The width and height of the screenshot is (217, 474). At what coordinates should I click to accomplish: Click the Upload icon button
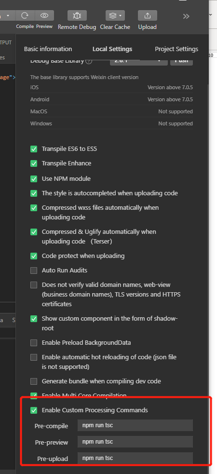[x=148, y=15]
